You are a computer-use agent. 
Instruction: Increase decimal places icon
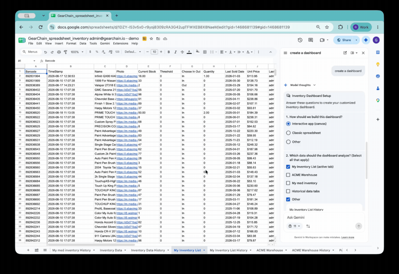click(x=110, y=52)
